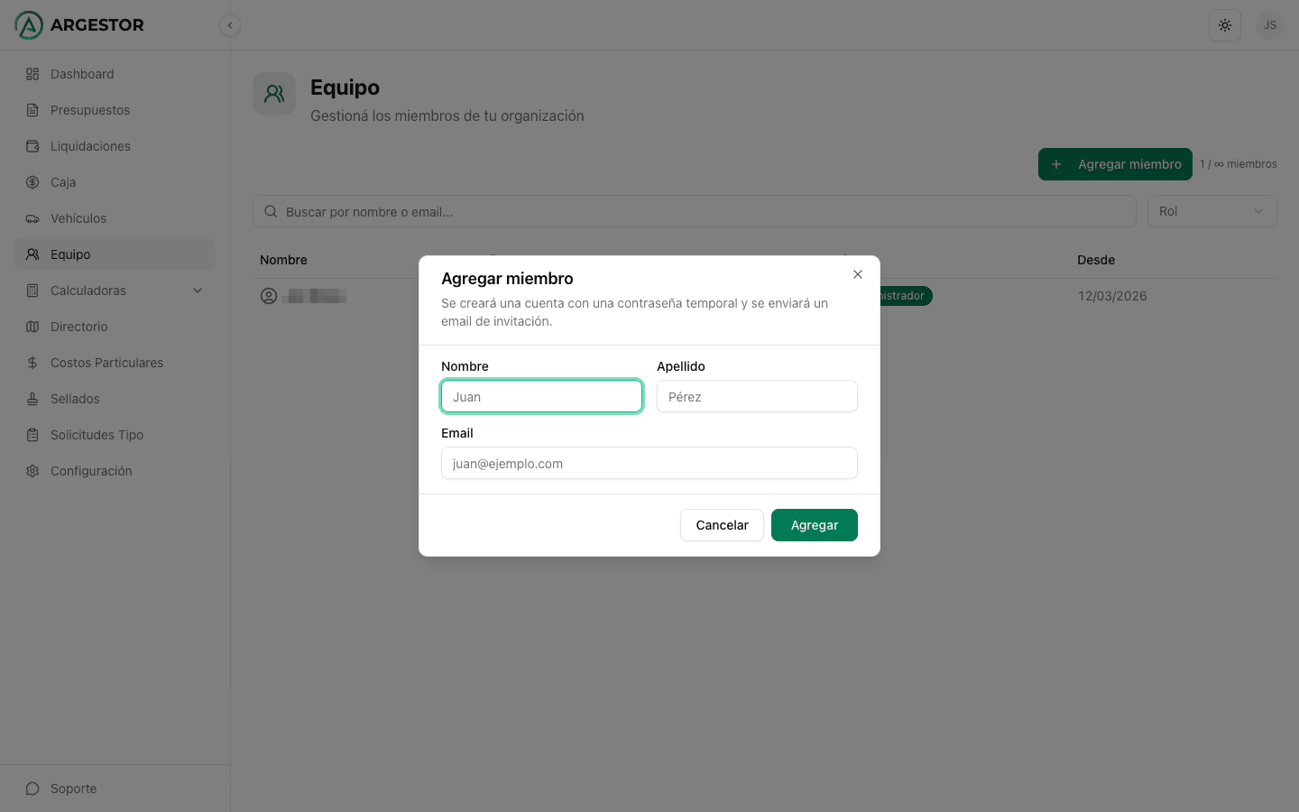Screen dimensions: 1299x812
Task: Click into the Apellido text field
Action: (757, 397)
